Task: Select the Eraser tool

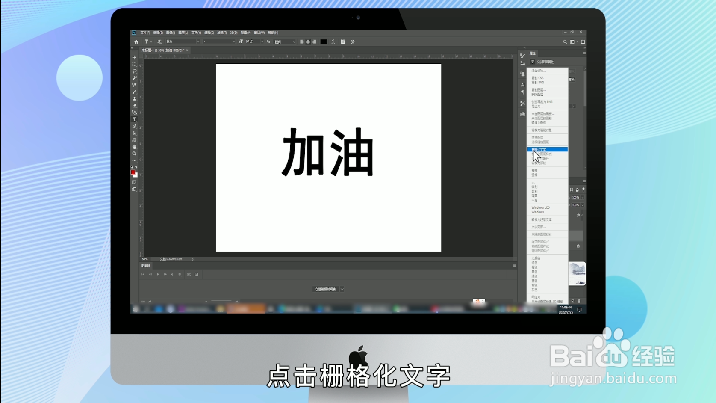Action: [x=135, y=105]
